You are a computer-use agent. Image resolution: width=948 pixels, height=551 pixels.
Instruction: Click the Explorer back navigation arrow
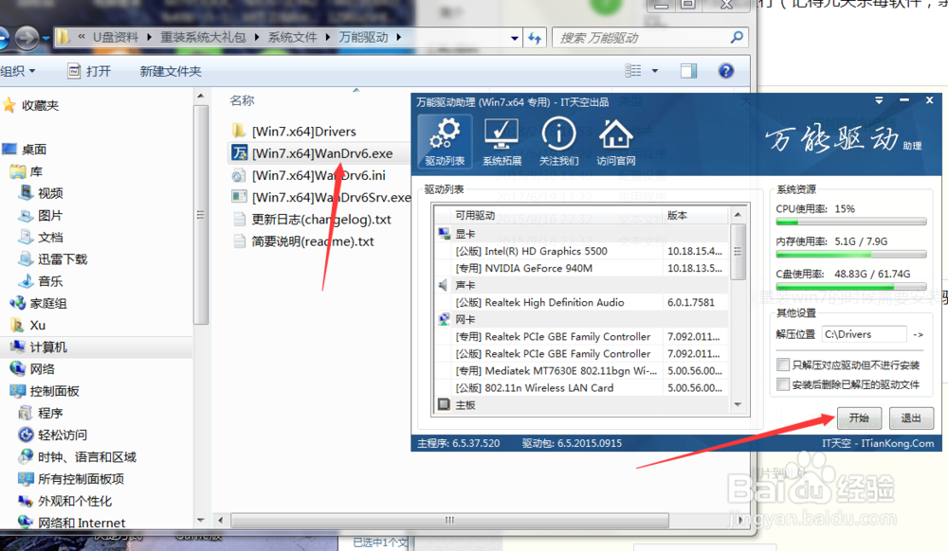[x=3, y=38]
